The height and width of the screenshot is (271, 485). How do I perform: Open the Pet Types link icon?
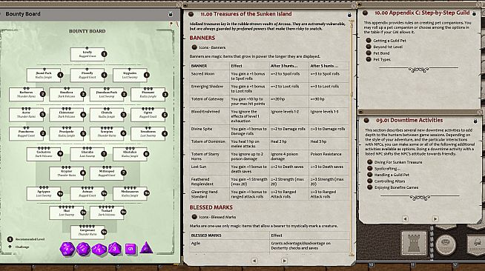point(369,59)
